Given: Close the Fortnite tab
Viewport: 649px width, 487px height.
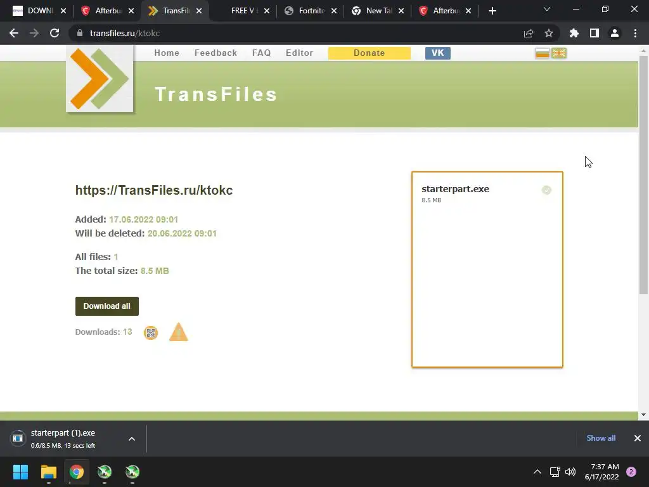Looking at the screenshot, I should tap(334, 11).
